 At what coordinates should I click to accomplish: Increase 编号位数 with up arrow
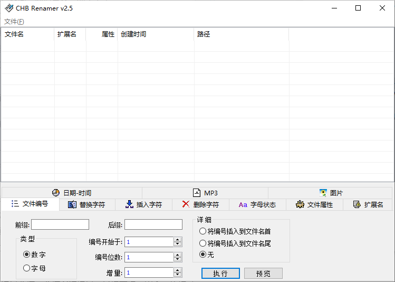coord(178,255)
